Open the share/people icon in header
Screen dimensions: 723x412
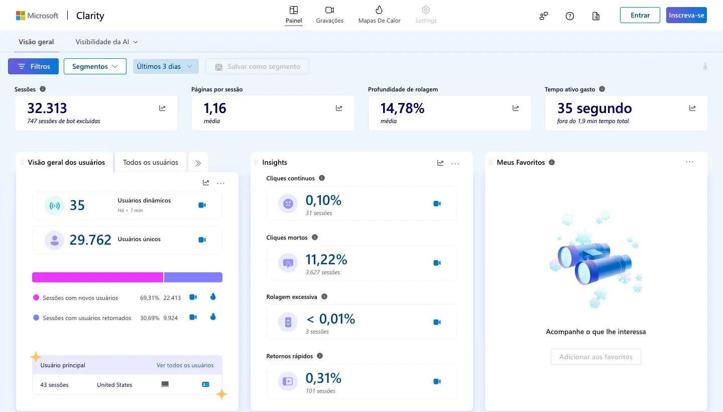[544, 16]
